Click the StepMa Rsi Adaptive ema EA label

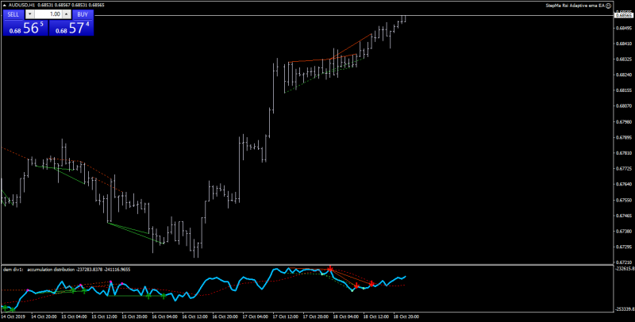point(575,6)
